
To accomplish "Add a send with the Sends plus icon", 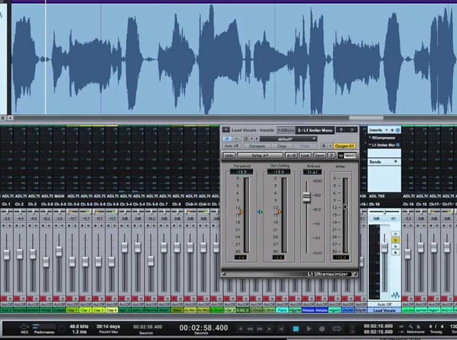I will 396,161.
